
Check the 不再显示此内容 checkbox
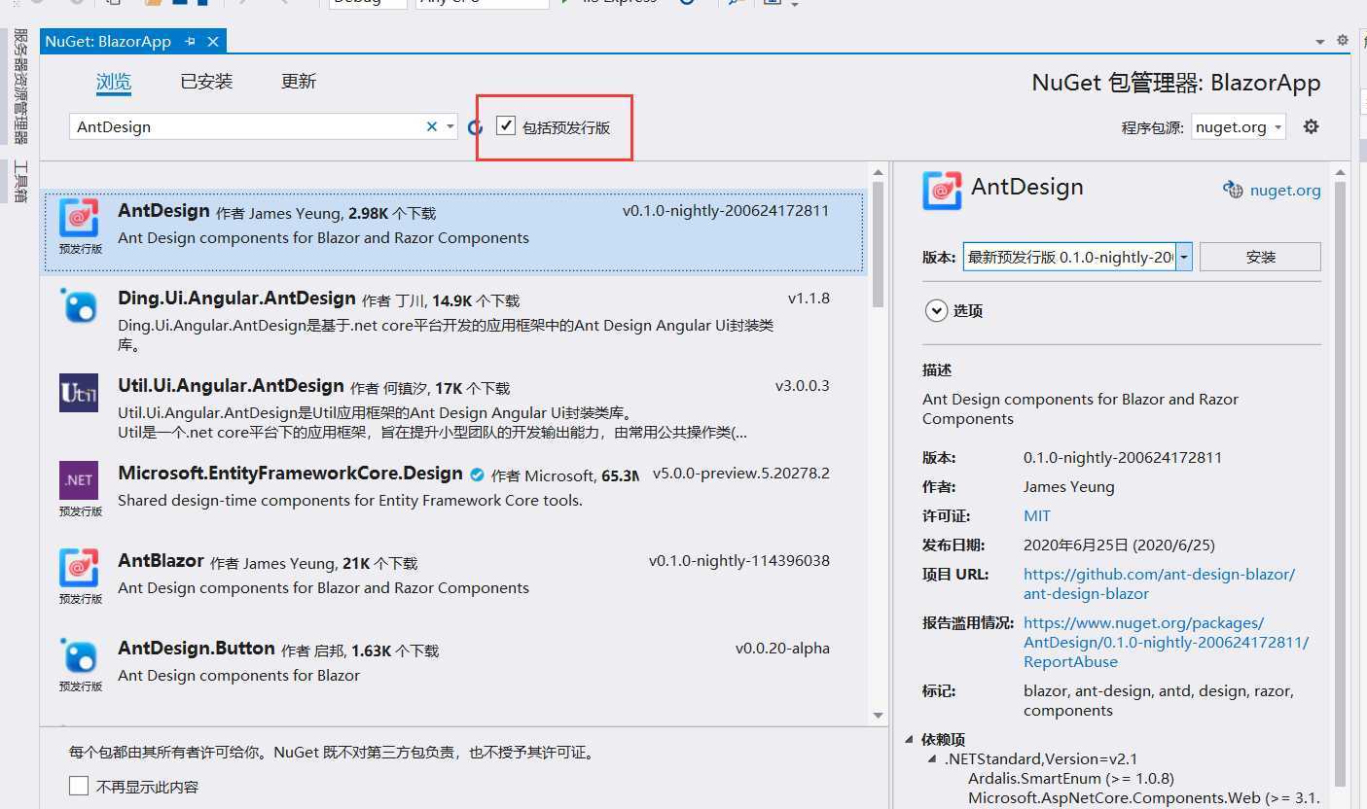click(79, 786)
